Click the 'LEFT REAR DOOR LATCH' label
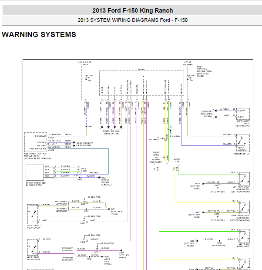Screen dimensions: 262x270 pos(243,245)
